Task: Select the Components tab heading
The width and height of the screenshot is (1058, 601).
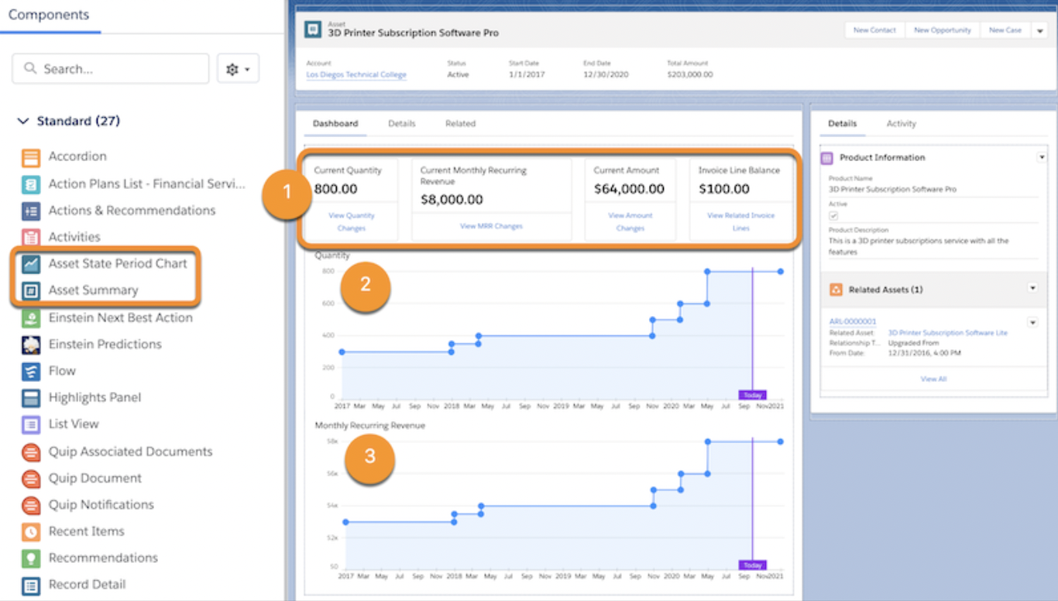Action: click(49, 15)
